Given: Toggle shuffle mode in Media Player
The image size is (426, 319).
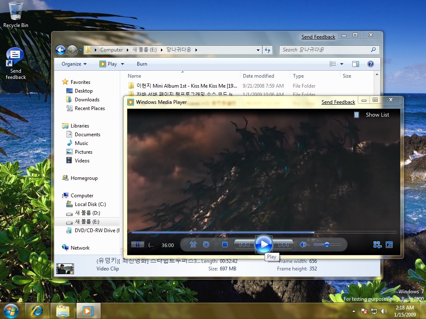Looking at the screenshot, I should pyautogui.click(x=193, y=245).
